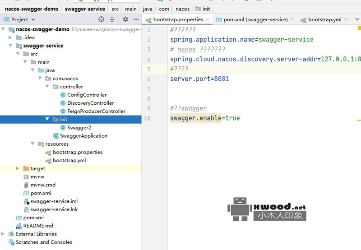Select FeignProducerController in tree
Screen dimensions: 361x250
point(97,111)
